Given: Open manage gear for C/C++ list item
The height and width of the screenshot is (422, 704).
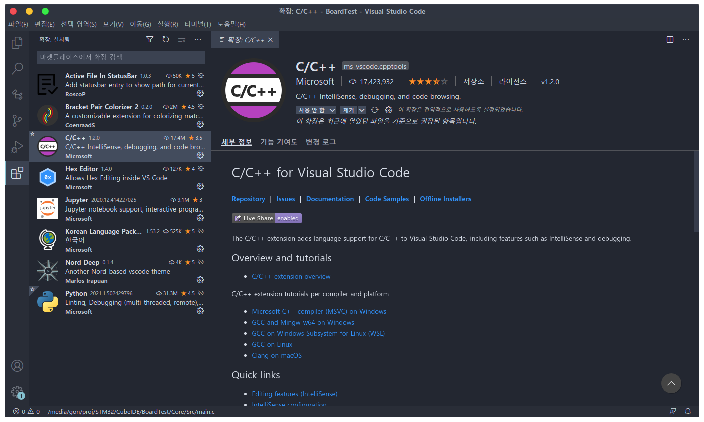Looking at the screenshot, I should tap(200, 155).
